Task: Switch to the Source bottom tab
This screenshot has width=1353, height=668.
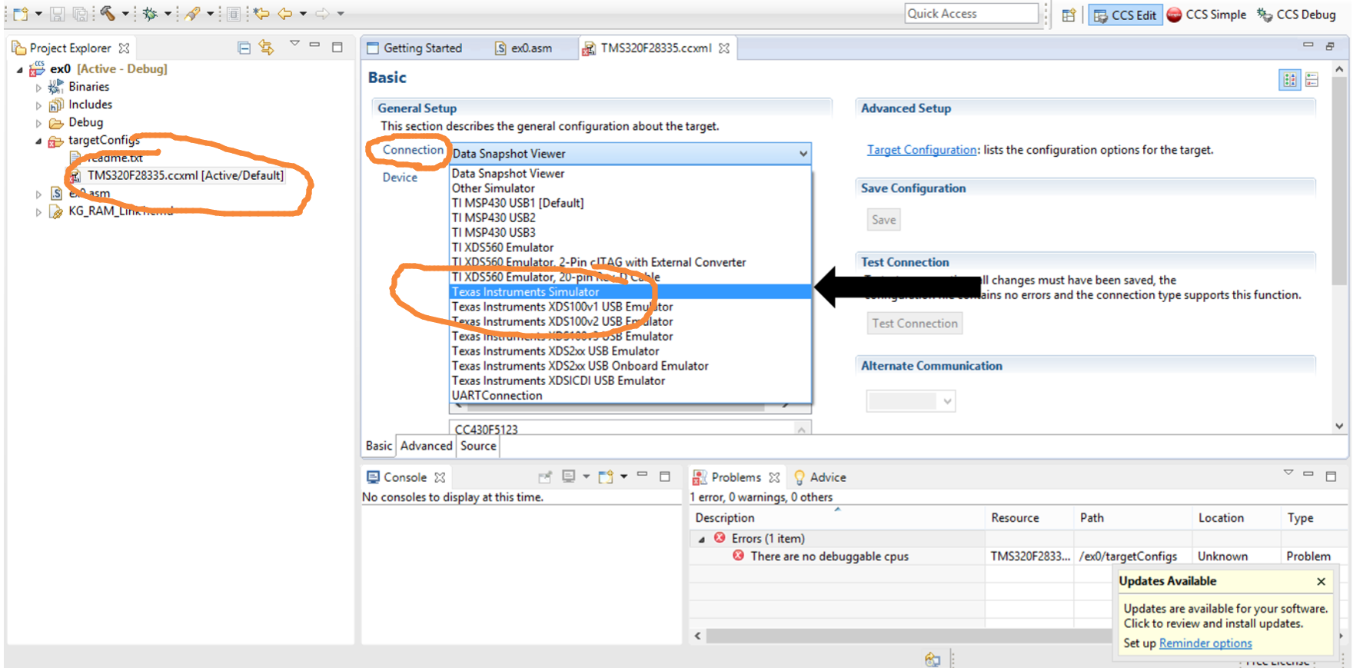Action: (478, 446)
